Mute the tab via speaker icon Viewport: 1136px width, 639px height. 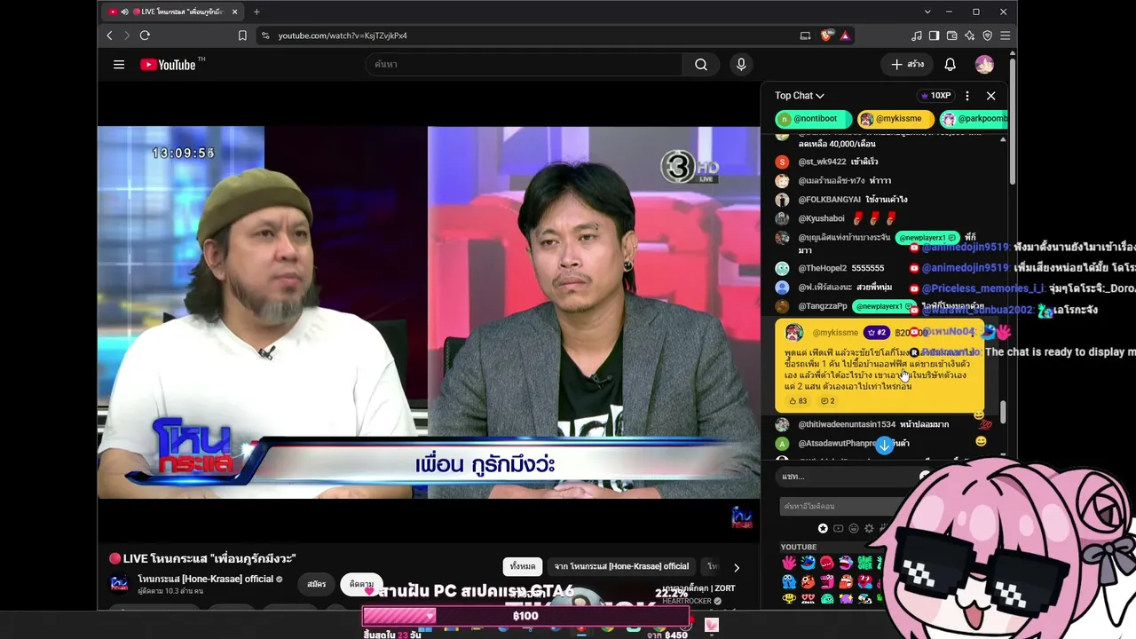[124, 12]
